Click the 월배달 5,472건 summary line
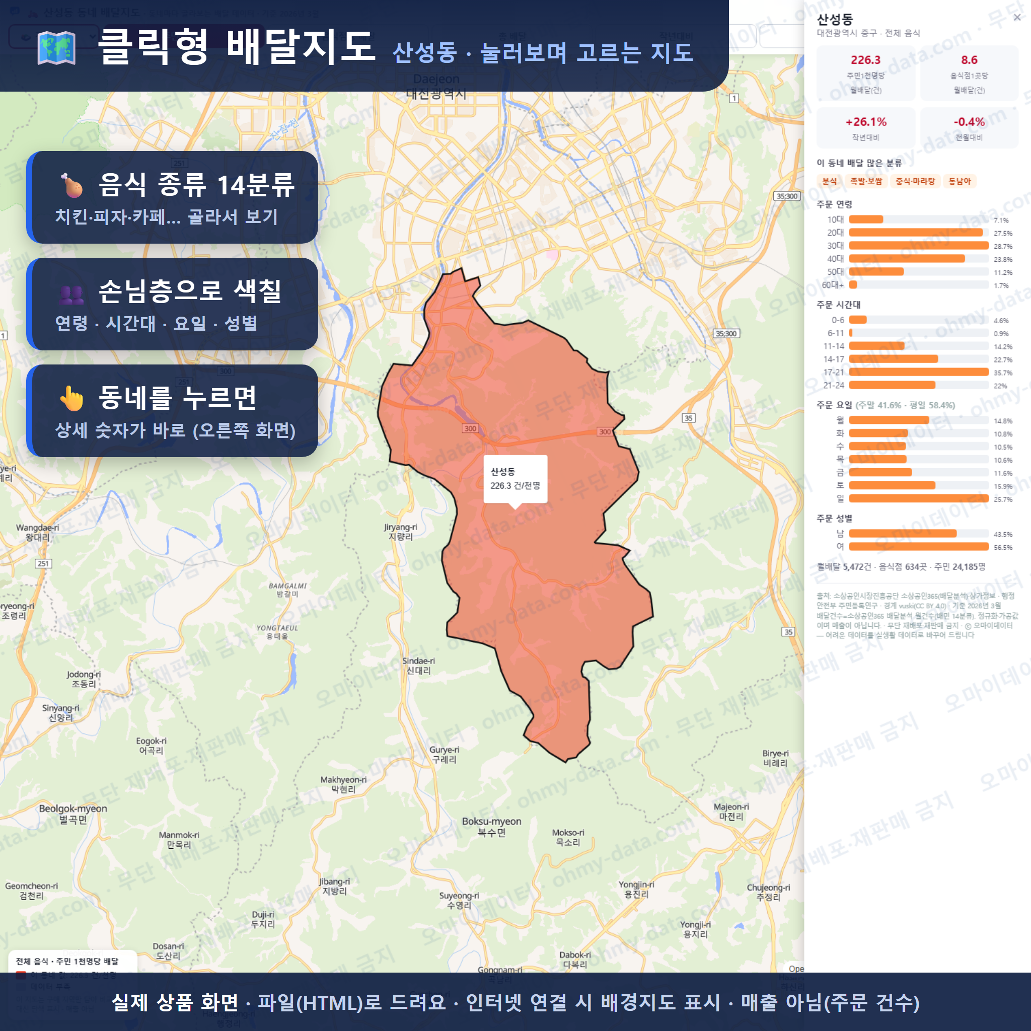Image resolution: width=1031 pixels, height=1031 pixels. coord(901,566)
